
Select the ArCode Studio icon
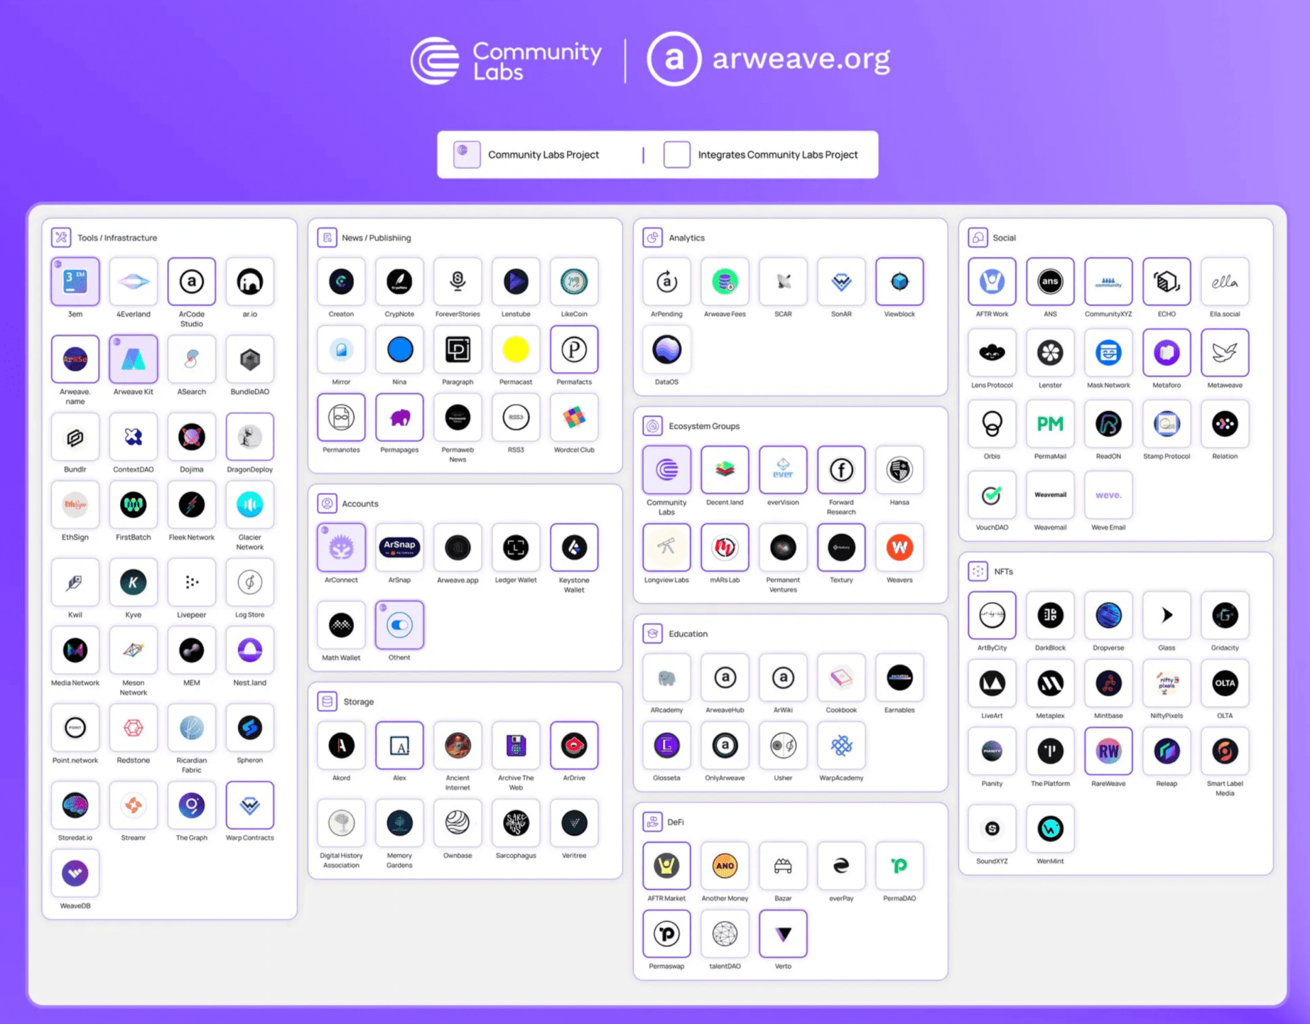click(192, 282)
